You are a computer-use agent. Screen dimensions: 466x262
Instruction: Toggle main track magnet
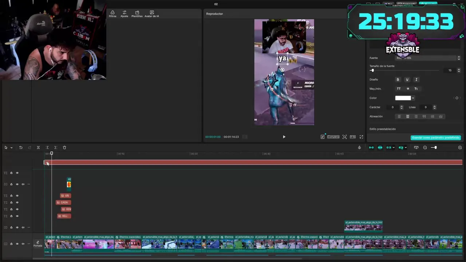(371, 147)
